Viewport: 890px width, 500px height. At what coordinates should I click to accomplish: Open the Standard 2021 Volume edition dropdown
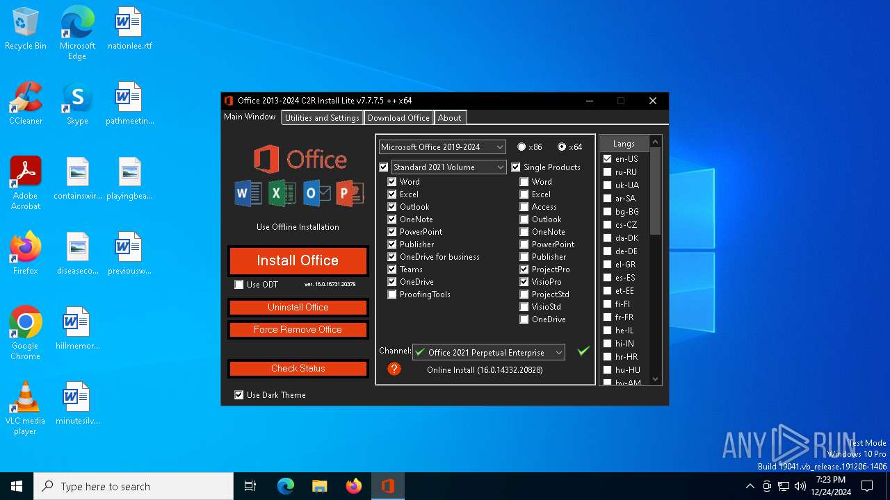(x=449, y=167)
